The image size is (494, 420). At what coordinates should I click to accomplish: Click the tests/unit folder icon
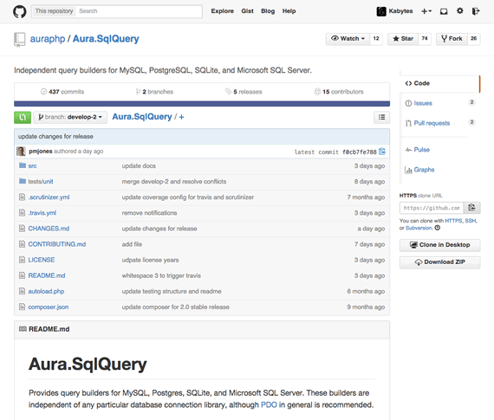pyautogui.click(x=23, y=181)
